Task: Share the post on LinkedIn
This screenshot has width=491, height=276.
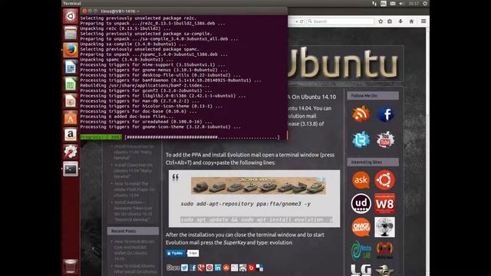Action: (218, 268)
